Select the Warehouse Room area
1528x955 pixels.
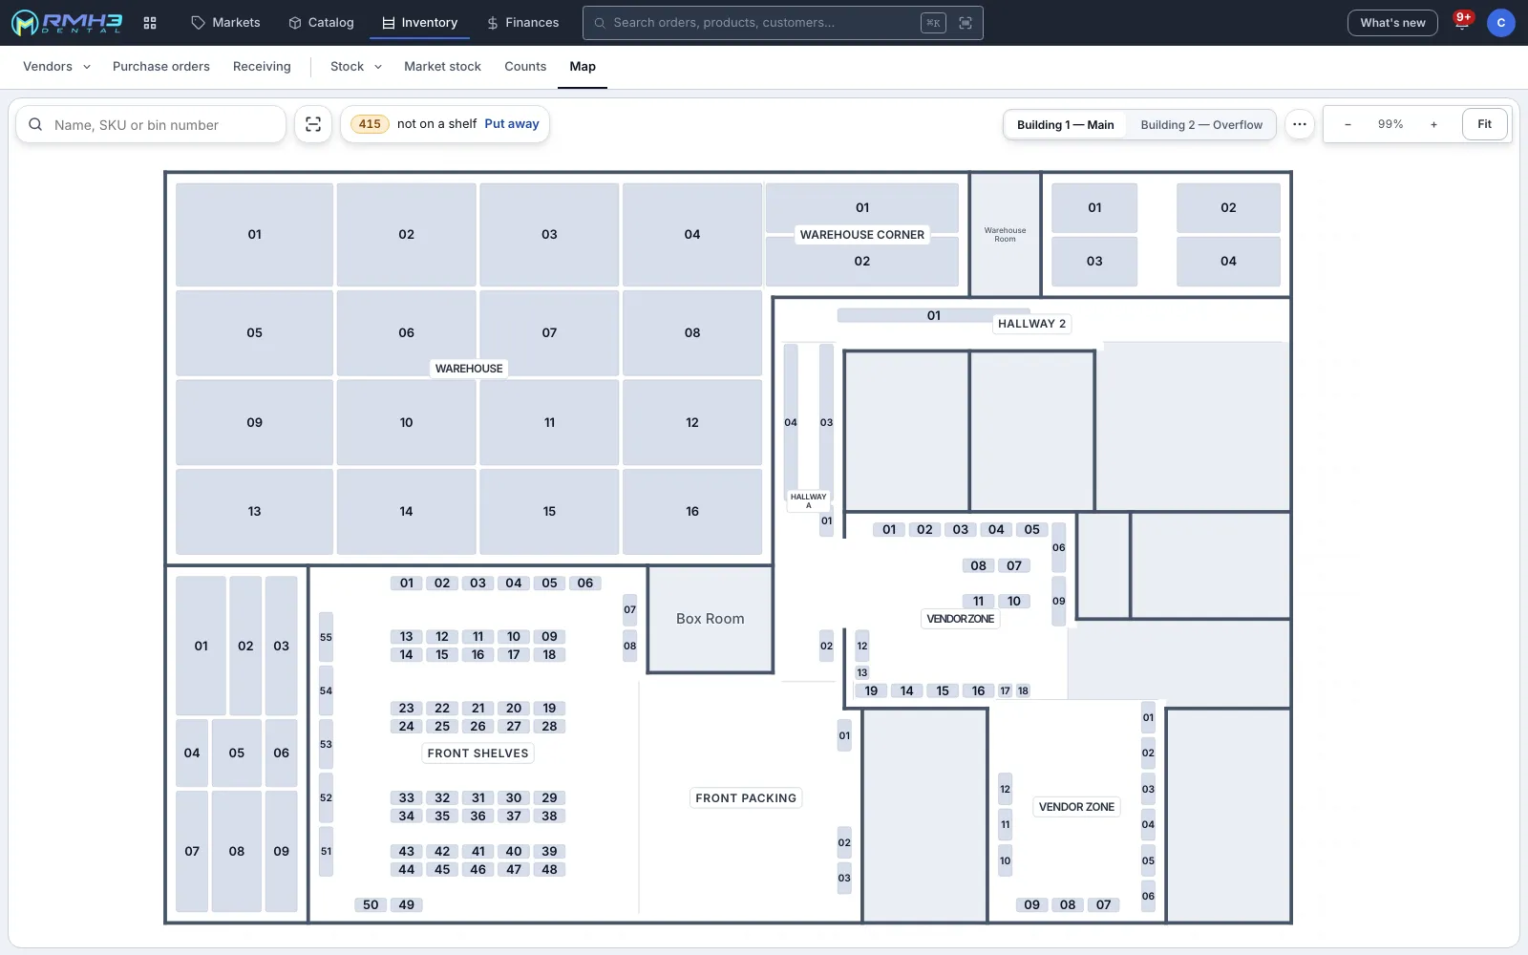click(1006, 235)
